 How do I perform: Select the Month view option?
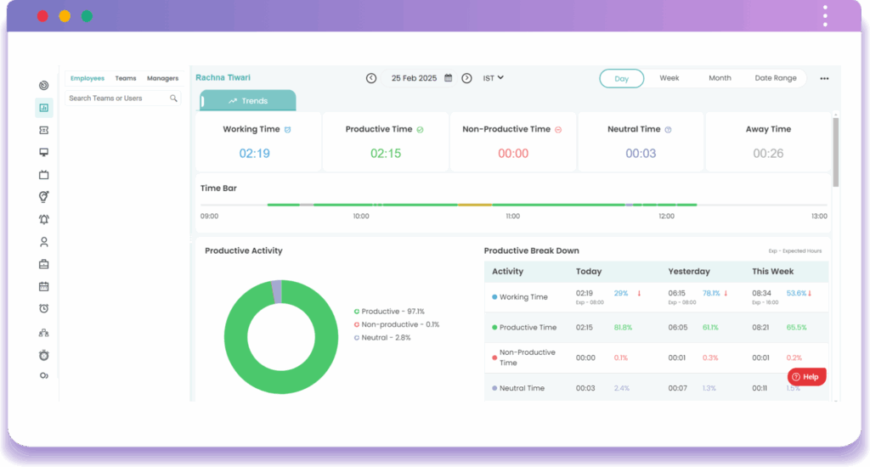[x=720, y=78]
